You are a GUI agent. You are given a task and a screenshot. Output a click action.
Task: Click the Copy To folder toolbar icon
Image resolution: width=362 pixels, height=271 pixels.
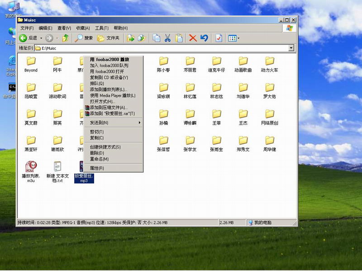142,38
